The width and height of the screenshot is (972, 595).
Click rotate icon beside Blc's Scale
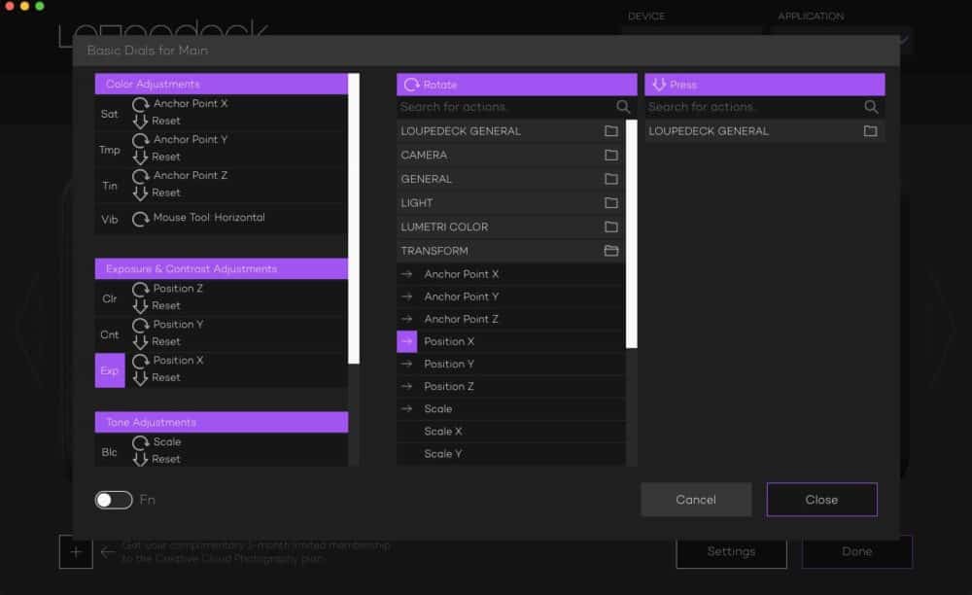pos(141,442)
